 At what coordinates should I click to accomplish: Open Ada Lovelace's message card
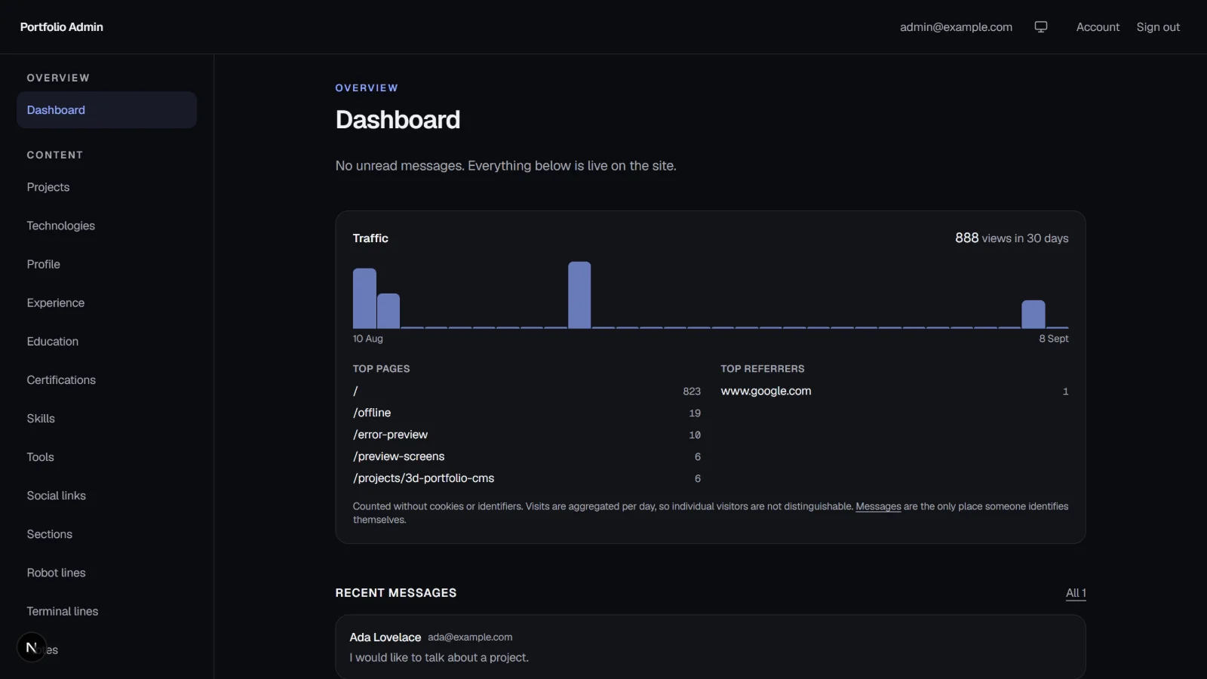[x=711, y=647]
